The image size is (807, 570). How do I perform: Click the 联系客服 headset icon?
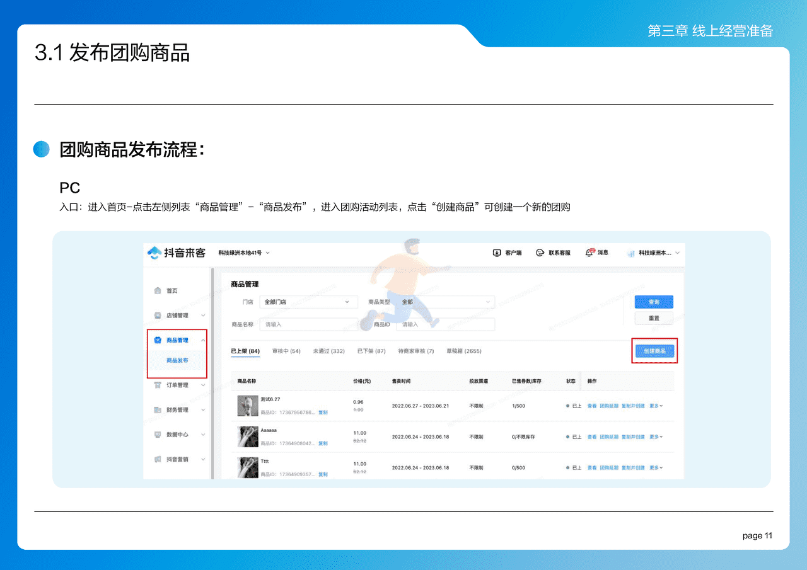[540, 253]
